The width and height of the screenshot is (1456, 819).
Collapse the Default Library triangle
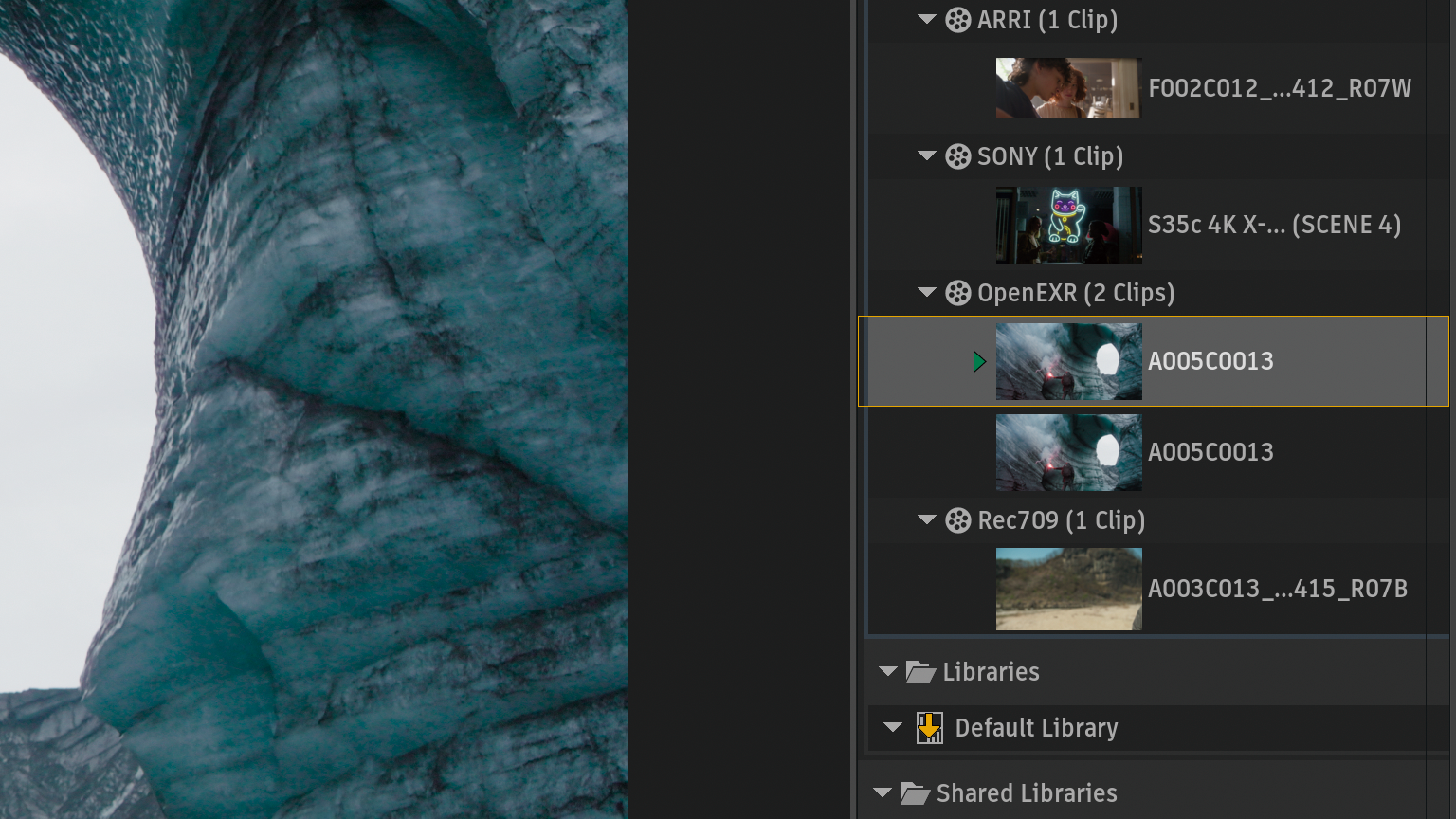point(893,727)
